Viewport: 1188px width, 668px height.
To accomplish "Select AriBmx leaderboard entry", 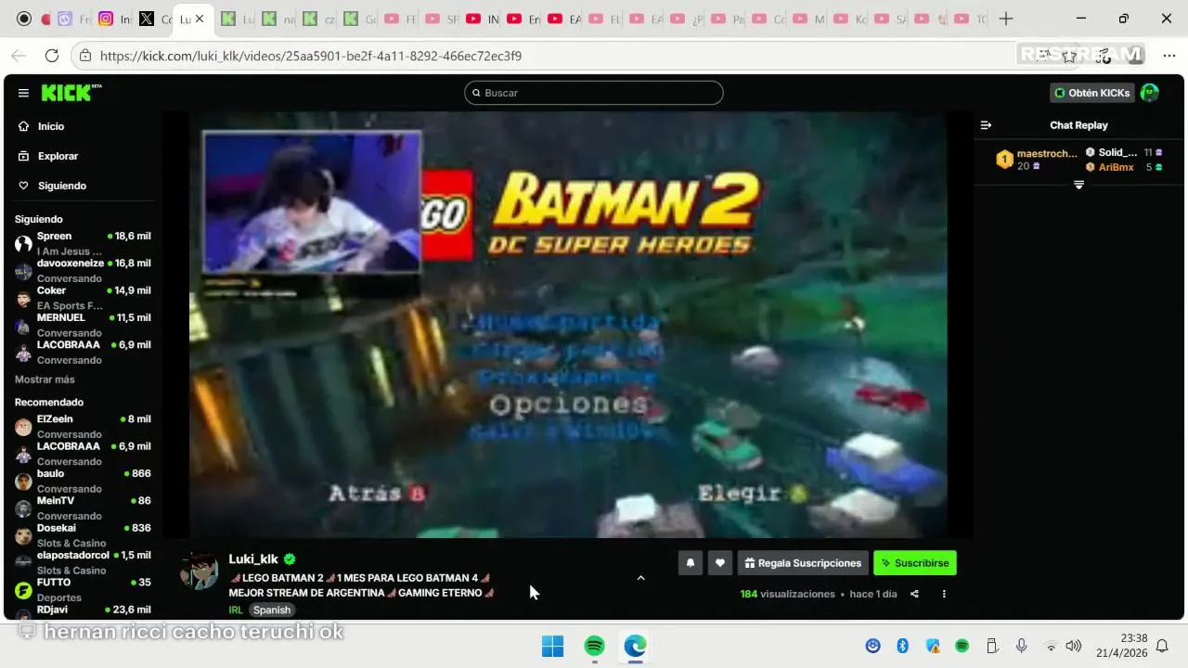I will 1124,167.
